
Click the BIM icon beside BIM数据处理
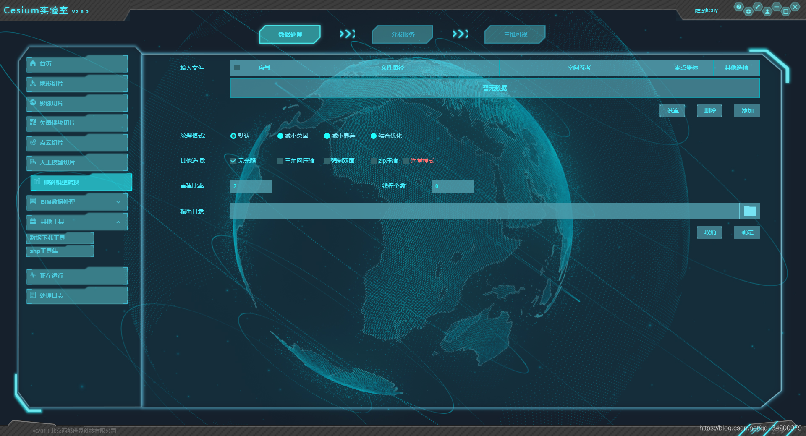[x=33, y=201]
